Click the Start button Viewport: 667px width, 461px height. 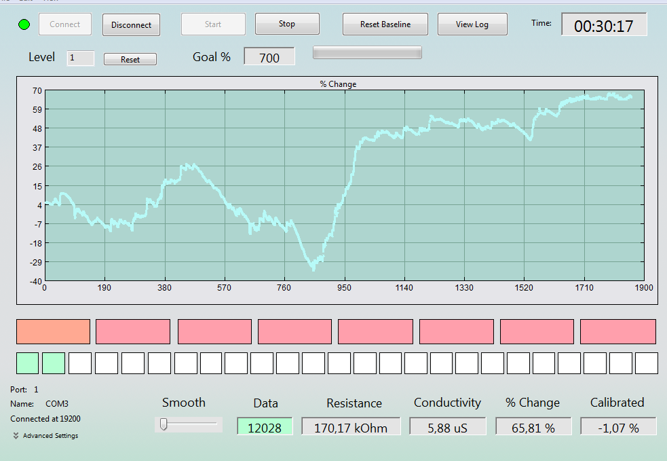[213, 24]
